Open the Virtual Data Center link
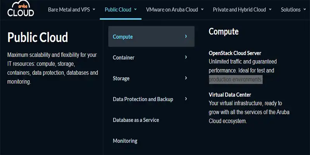310x155 pixels. tap(230, 95)
